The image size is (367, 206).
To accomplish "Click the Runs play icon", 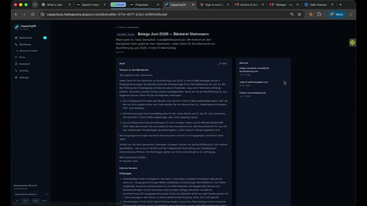I will pyautogui.click(x=16, y=57).
